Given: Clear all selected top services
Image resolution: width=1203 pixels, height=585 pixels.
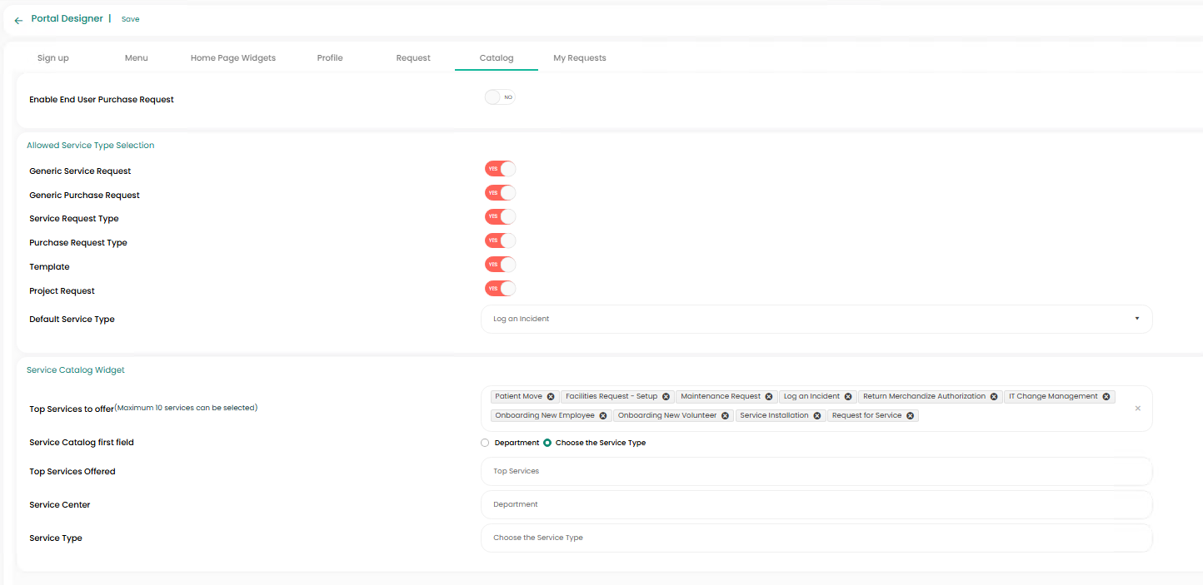Looking at the screenshot, I should [1137, 409].
